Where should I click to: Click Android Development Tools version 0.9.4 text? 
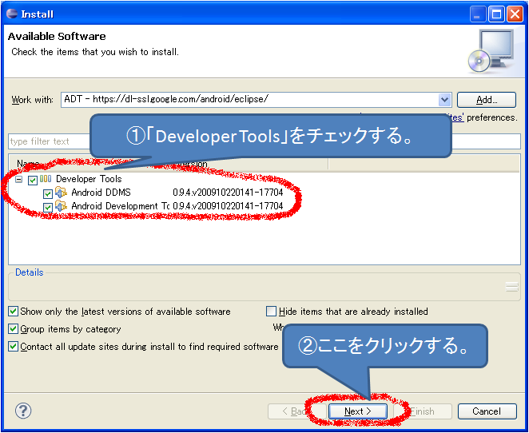point(228,205)
